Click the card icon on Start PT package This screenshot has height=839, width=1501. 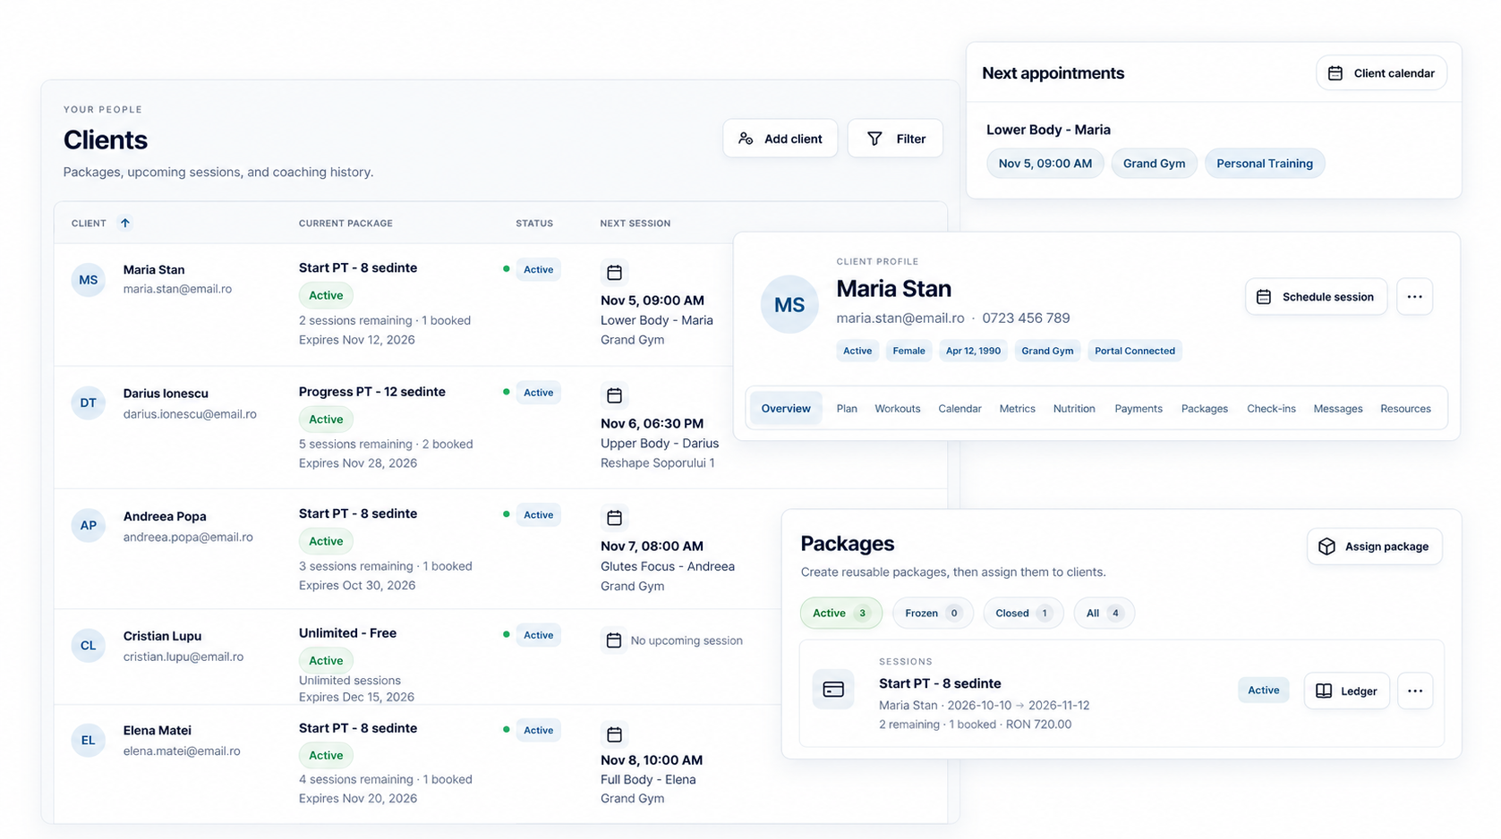point(833,690)
